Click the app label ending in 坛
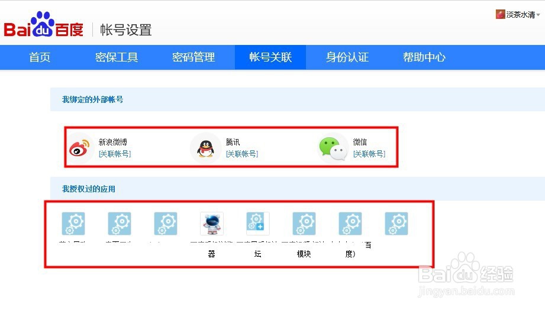 [257, 249]
